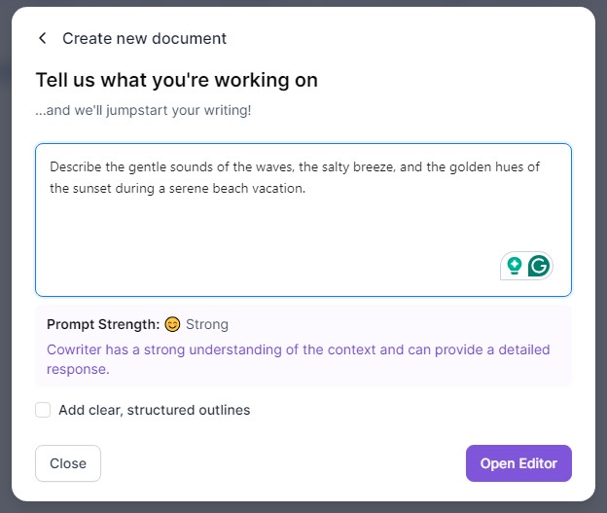Click the purple Open Editor button
The width and height of the screenshot is (607, 513).
518,463
